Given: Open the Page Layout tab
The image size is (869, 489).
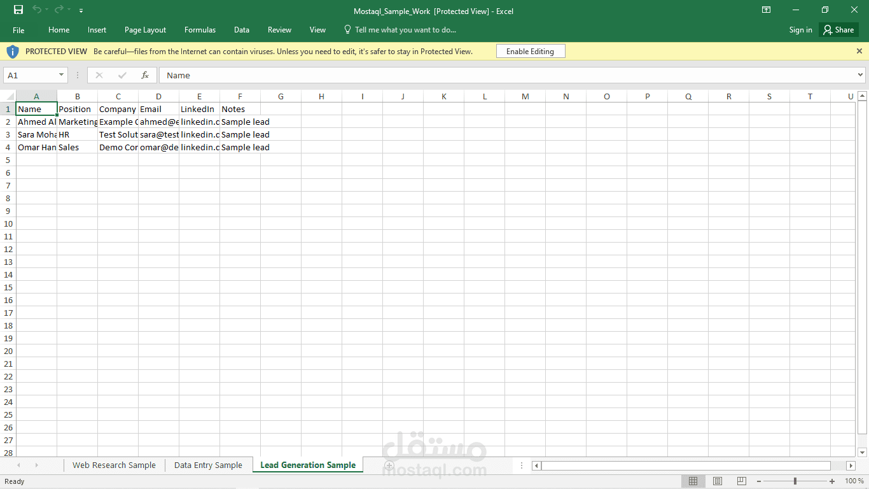Looking at the screenshot, I should point(145,30).
